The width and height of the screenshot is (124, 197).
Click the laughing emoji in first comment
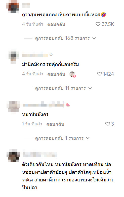tap(104, 15)
